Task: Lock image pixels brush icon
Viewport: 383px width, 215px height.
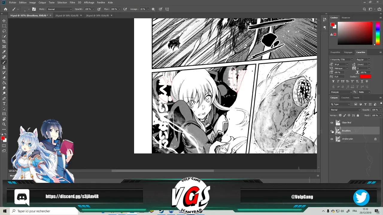Action: pyautogui.click(x=344, y=115)
